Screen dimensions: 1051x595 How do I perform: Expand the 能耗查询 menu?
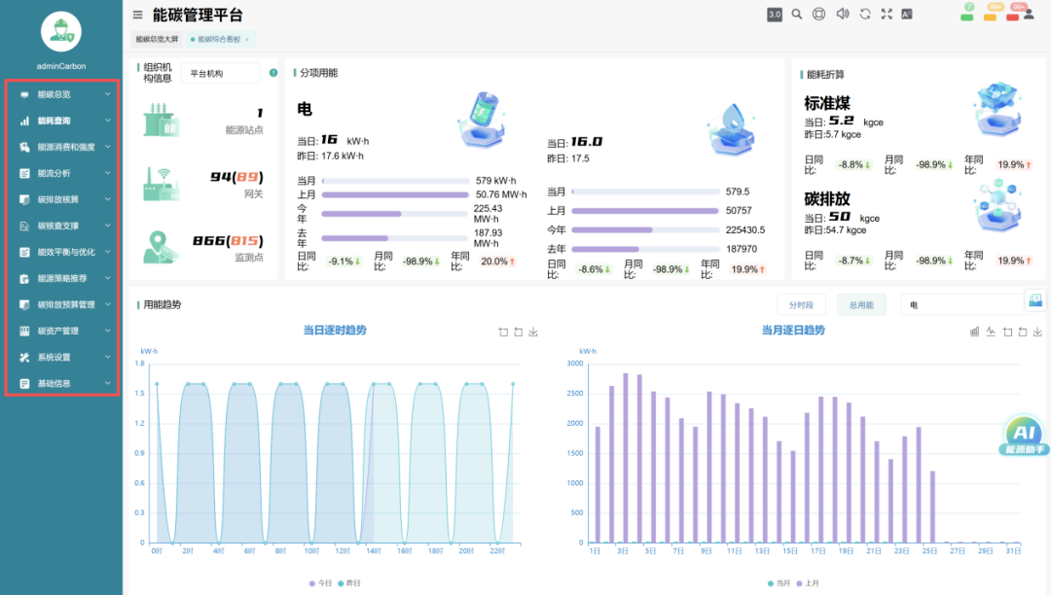[63, 121]
